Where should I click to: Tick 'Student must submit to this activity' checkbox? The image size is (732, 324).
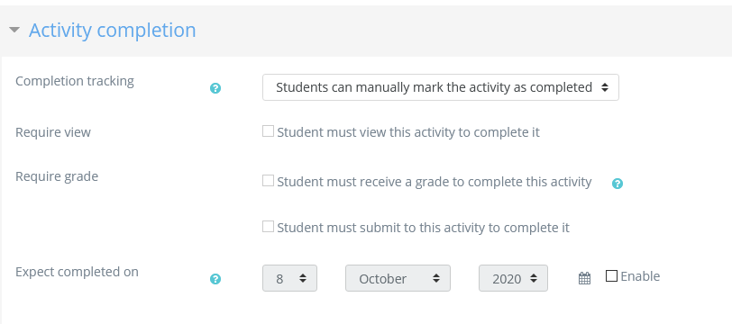[x=268, y=227]
